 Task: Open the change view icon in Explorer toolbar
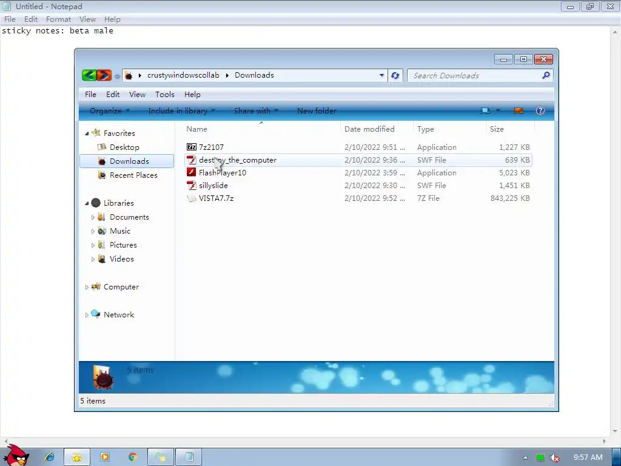pyautogui.click(x=485, y=110)
